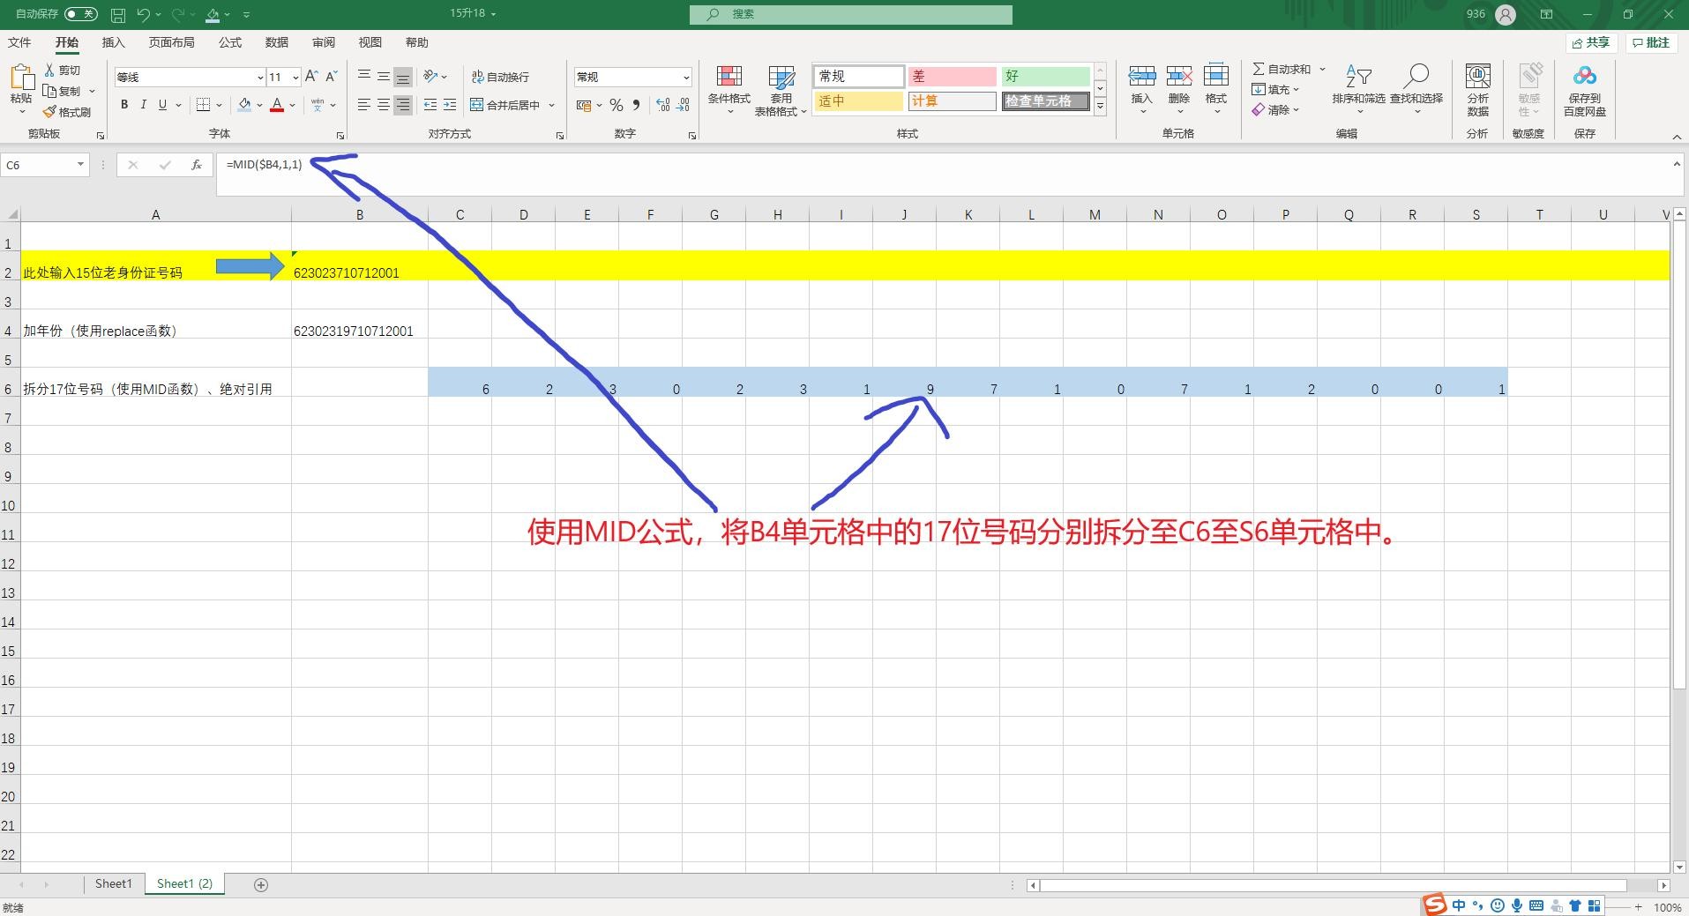Viewport: 1689px width, 916px height.
Task: Click the Comments (批注) button
Action: coord(1651,42)
